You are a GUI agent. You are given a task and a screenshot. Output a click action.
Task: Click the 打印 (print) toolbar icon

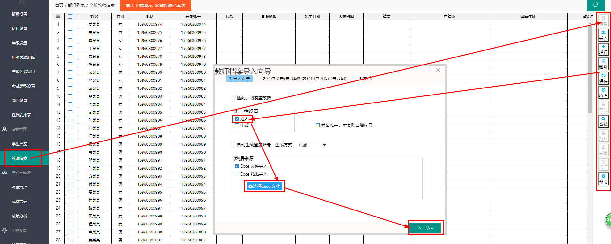pos(603,135)
